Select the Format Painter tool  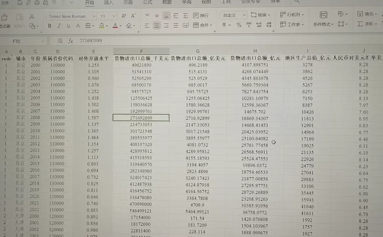coord(5,16)
